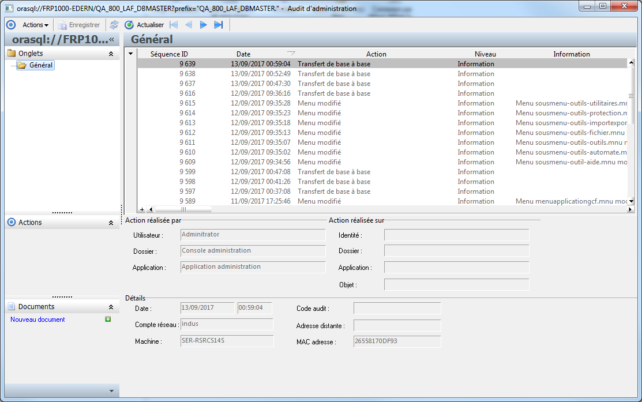Click the Application administration field
Screen dimensions: 642x402
pyautogui.click(x=253, y=266)
